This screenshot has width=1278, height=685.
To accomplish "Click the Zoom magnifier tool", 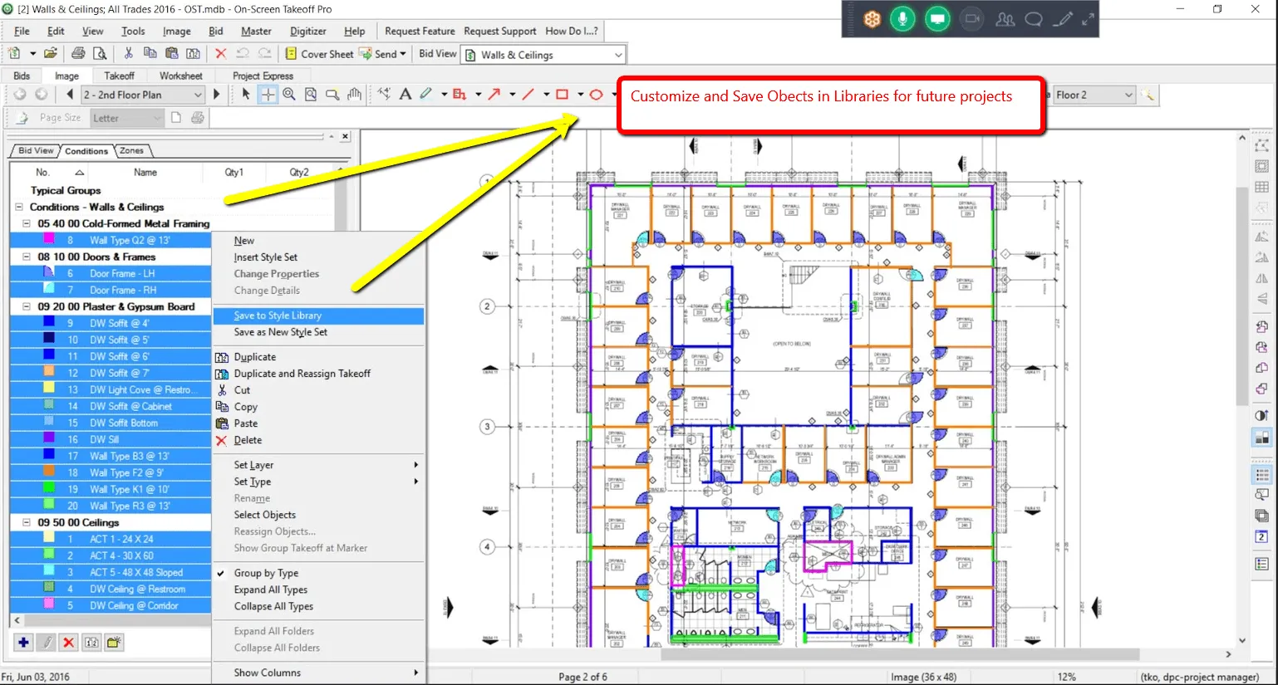I will click(x=289, y=95).
